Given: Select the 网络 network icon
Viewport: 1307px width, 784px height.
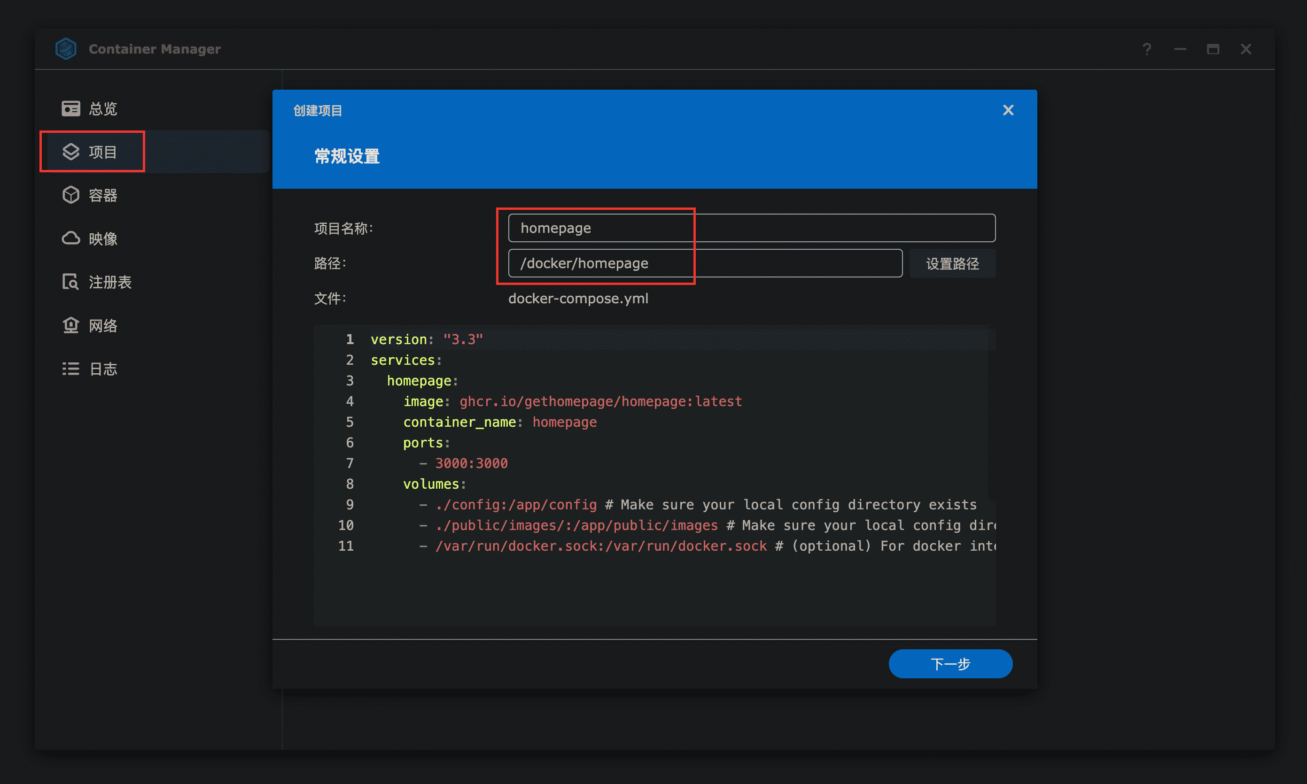Looking at the screenshot, I should click(x=71, y=325).
